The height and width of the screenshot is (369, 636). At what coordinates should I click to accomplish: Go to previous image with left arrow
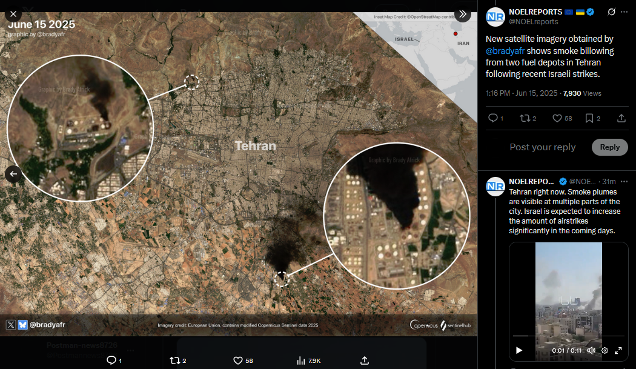point(13,174)
